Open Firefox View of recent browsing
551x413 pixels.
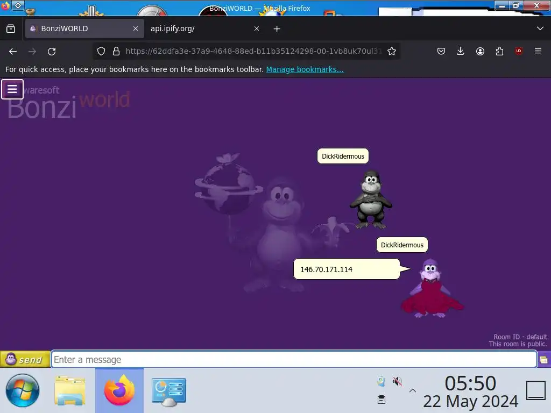pyautogui.click(x=11, y=29)
